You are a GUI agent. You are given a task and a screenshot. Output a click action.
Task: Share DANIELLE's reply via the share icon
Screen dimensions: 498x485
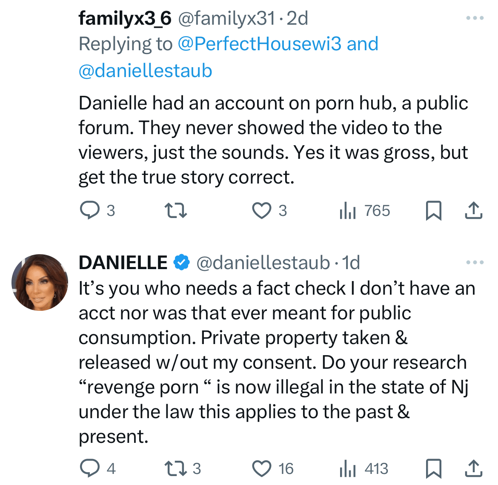474,468
